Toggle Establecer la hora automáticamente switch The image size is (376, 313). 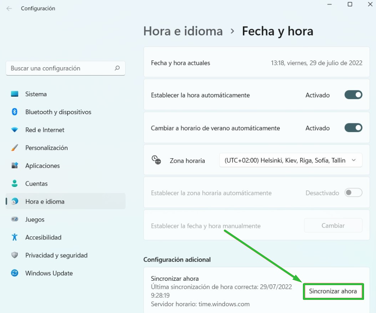[x=353, y=95]
